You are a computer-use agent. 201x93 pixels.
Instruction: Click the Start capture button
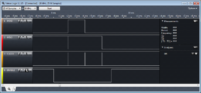click(x=50, y=8)
